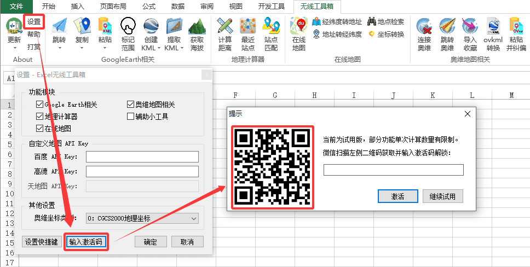Viewport: 530px width, 267px height.
Task: Click the ovkml转换 icon
Action: pos(493,26)
